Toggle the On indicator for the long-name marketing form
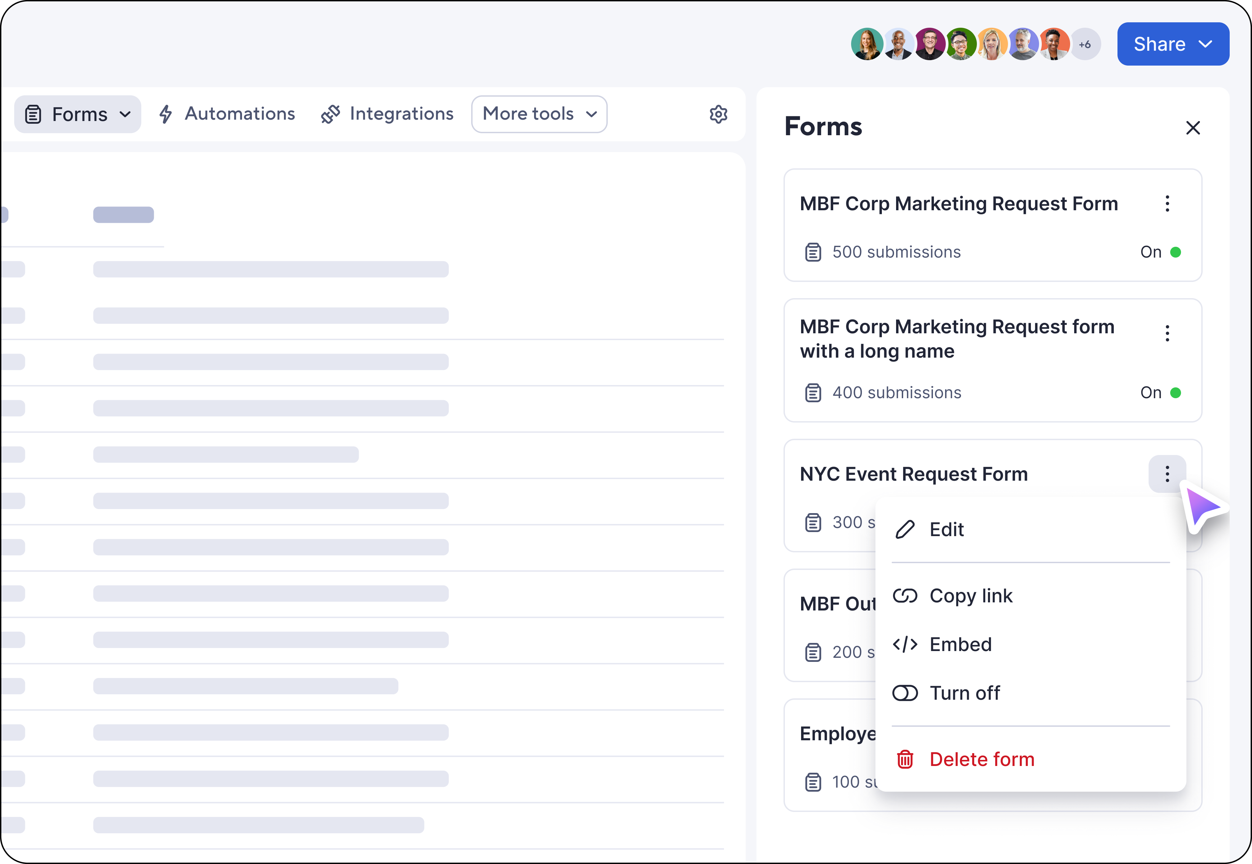Screen dimensions: 1252x864 [1160, 392]
